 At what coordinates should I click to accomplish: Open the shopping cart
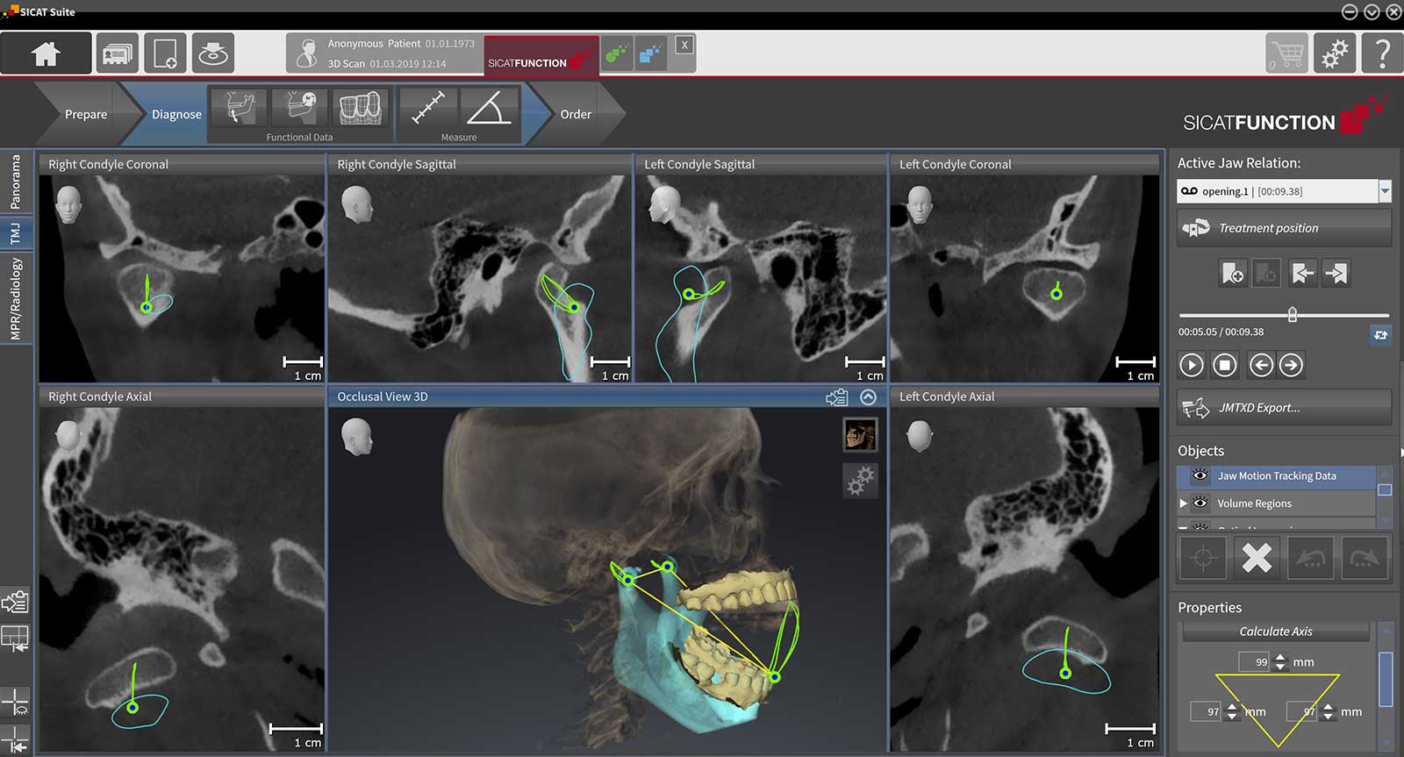(1286, 54)
